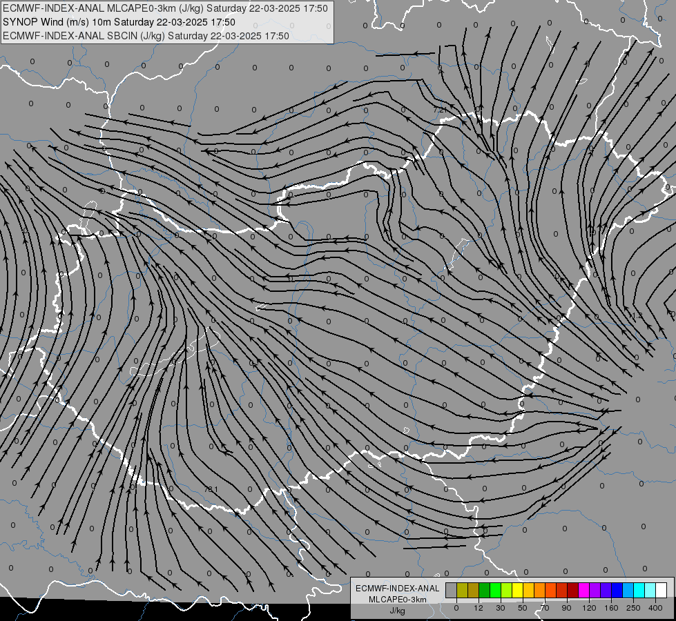Click the legend scale value '160'
676x621 pixels.
[x=611, y=608]
